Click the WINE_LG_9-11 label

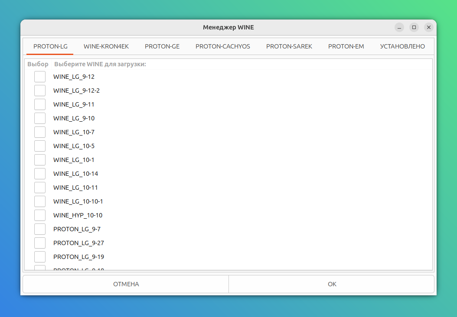tap(74, 104)
